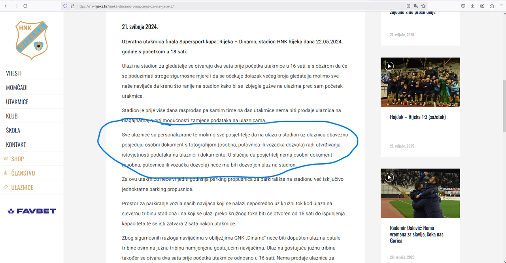Play the Hajduk – Rijeka team photo video
Viewport: 506px width, 263px height.
click(389, 66)
